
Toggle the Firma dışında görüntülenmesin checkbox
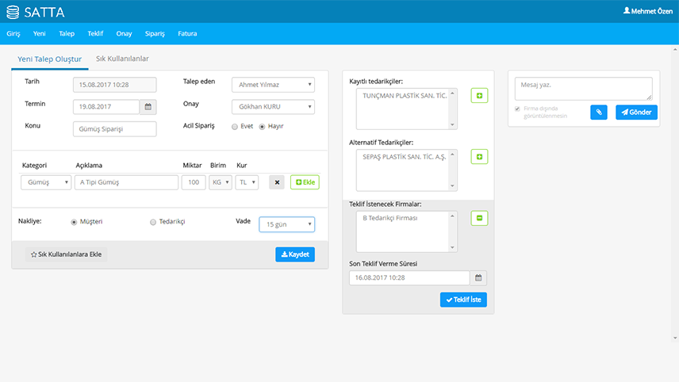point(518,109)
